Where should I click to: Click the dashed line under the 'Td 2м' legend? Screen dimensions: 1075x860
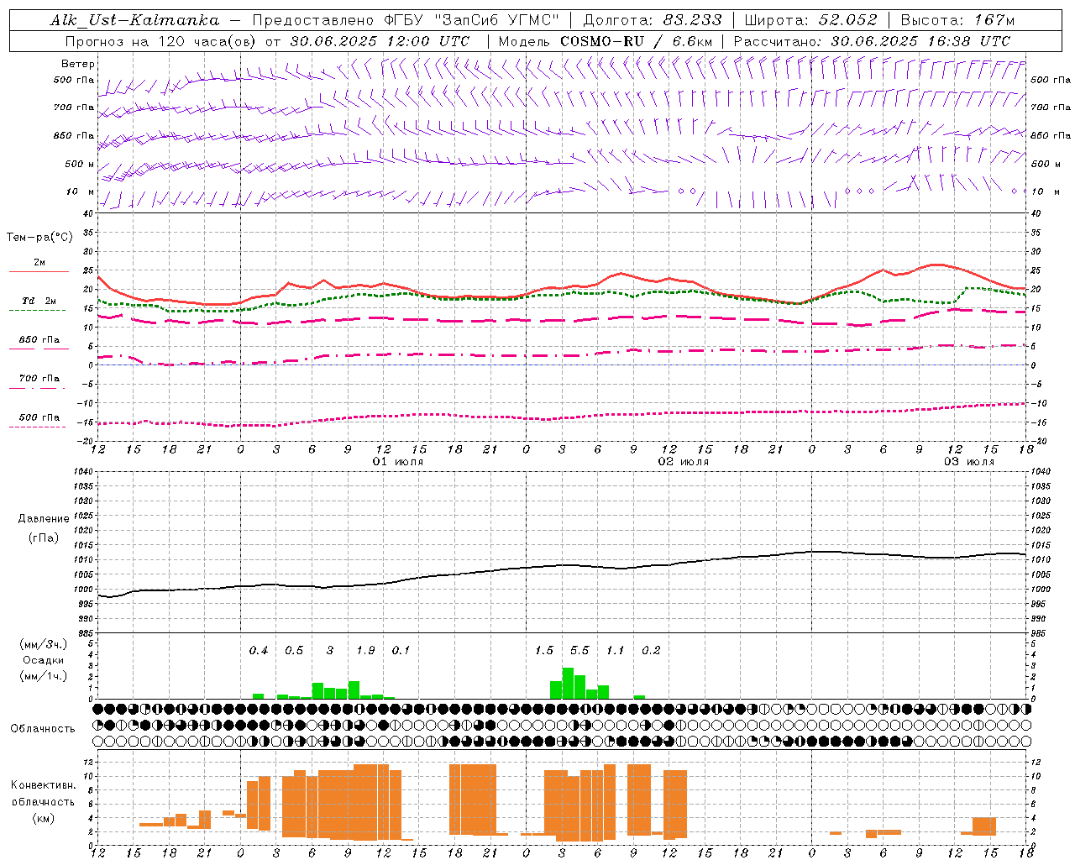(x=37, y=310)
